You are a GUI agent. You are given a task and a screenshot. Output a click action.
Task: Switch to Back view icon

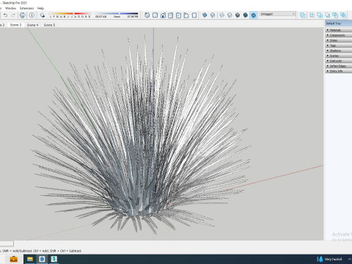point(178,15)
